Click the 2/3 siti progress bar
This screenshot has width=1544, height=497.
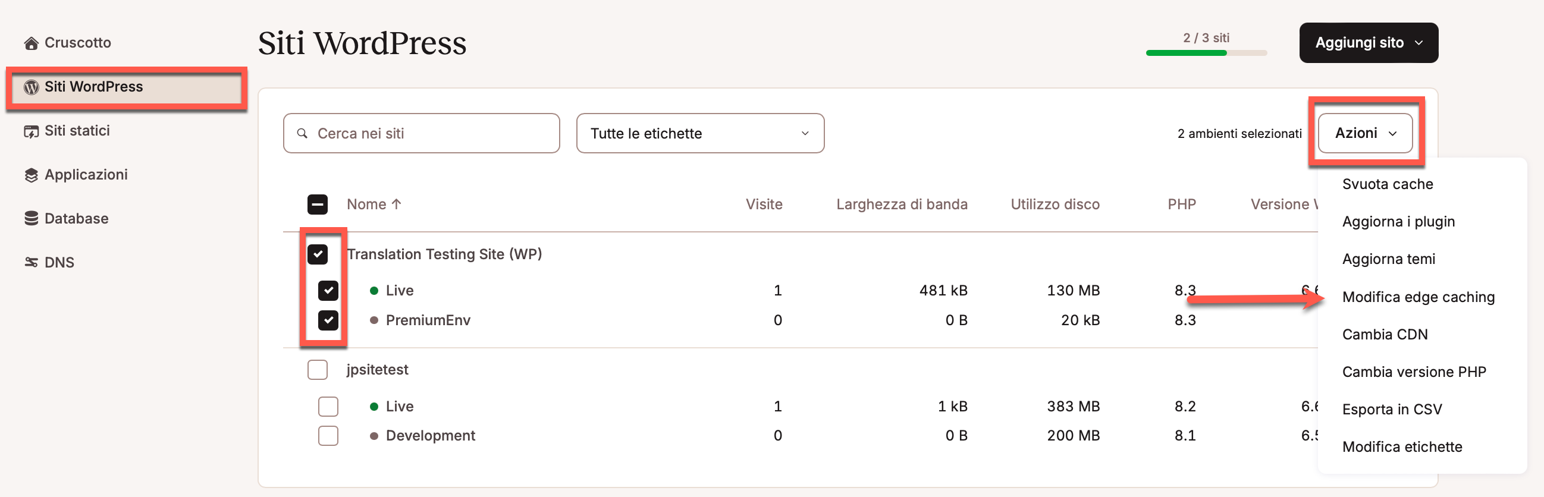(x=1206, y=54)
